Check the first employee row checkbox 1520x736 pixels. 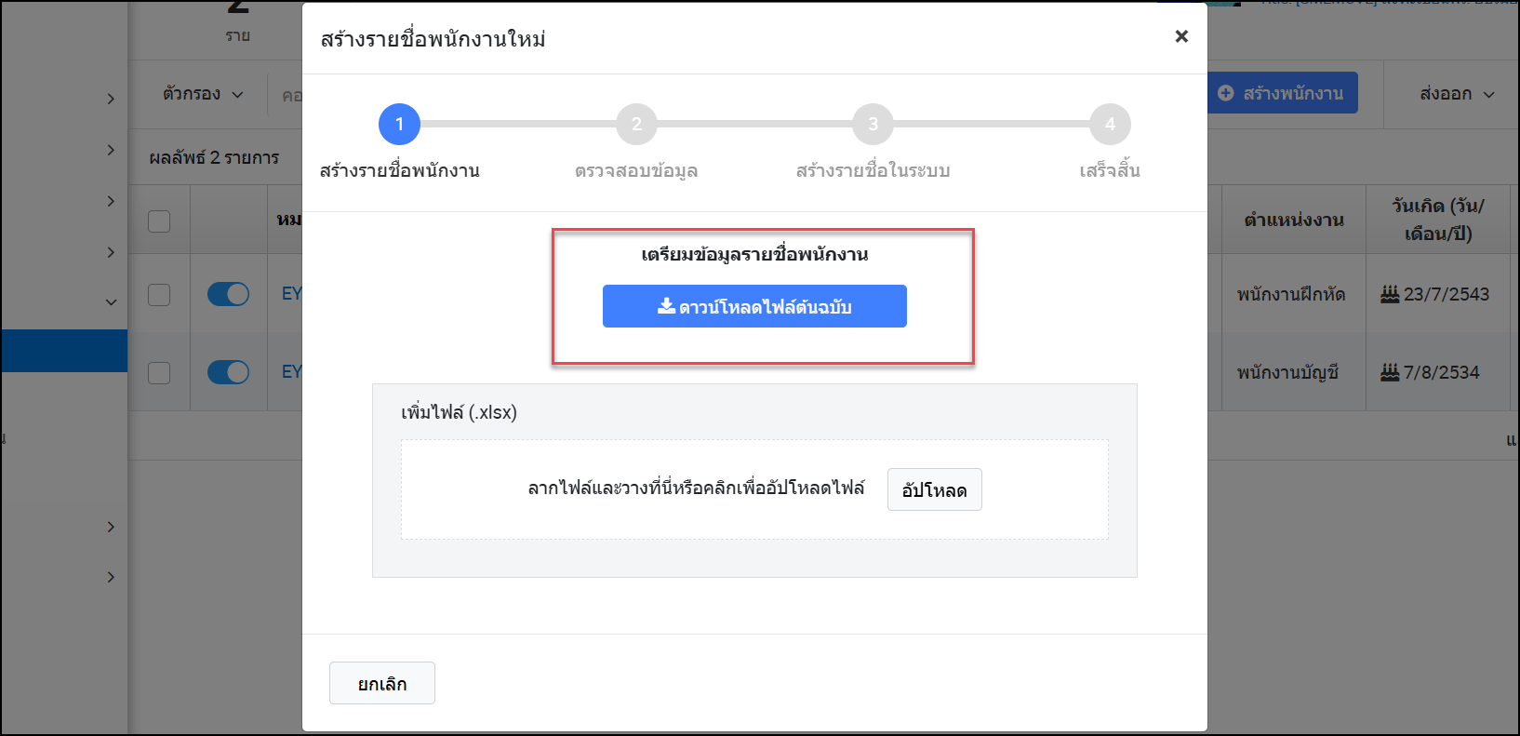(159, 294)
